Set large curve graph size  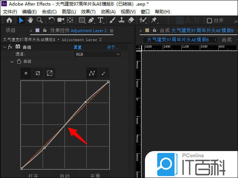50,73
